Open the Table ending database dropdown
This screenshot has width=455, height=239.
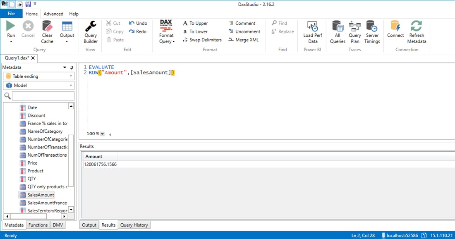pos(38,76)
